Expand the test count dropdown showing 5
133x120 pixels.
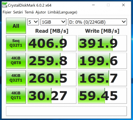tap(33, 22)
